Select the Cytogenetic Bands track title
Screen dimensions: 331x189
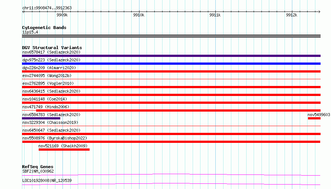pos(44,28)
